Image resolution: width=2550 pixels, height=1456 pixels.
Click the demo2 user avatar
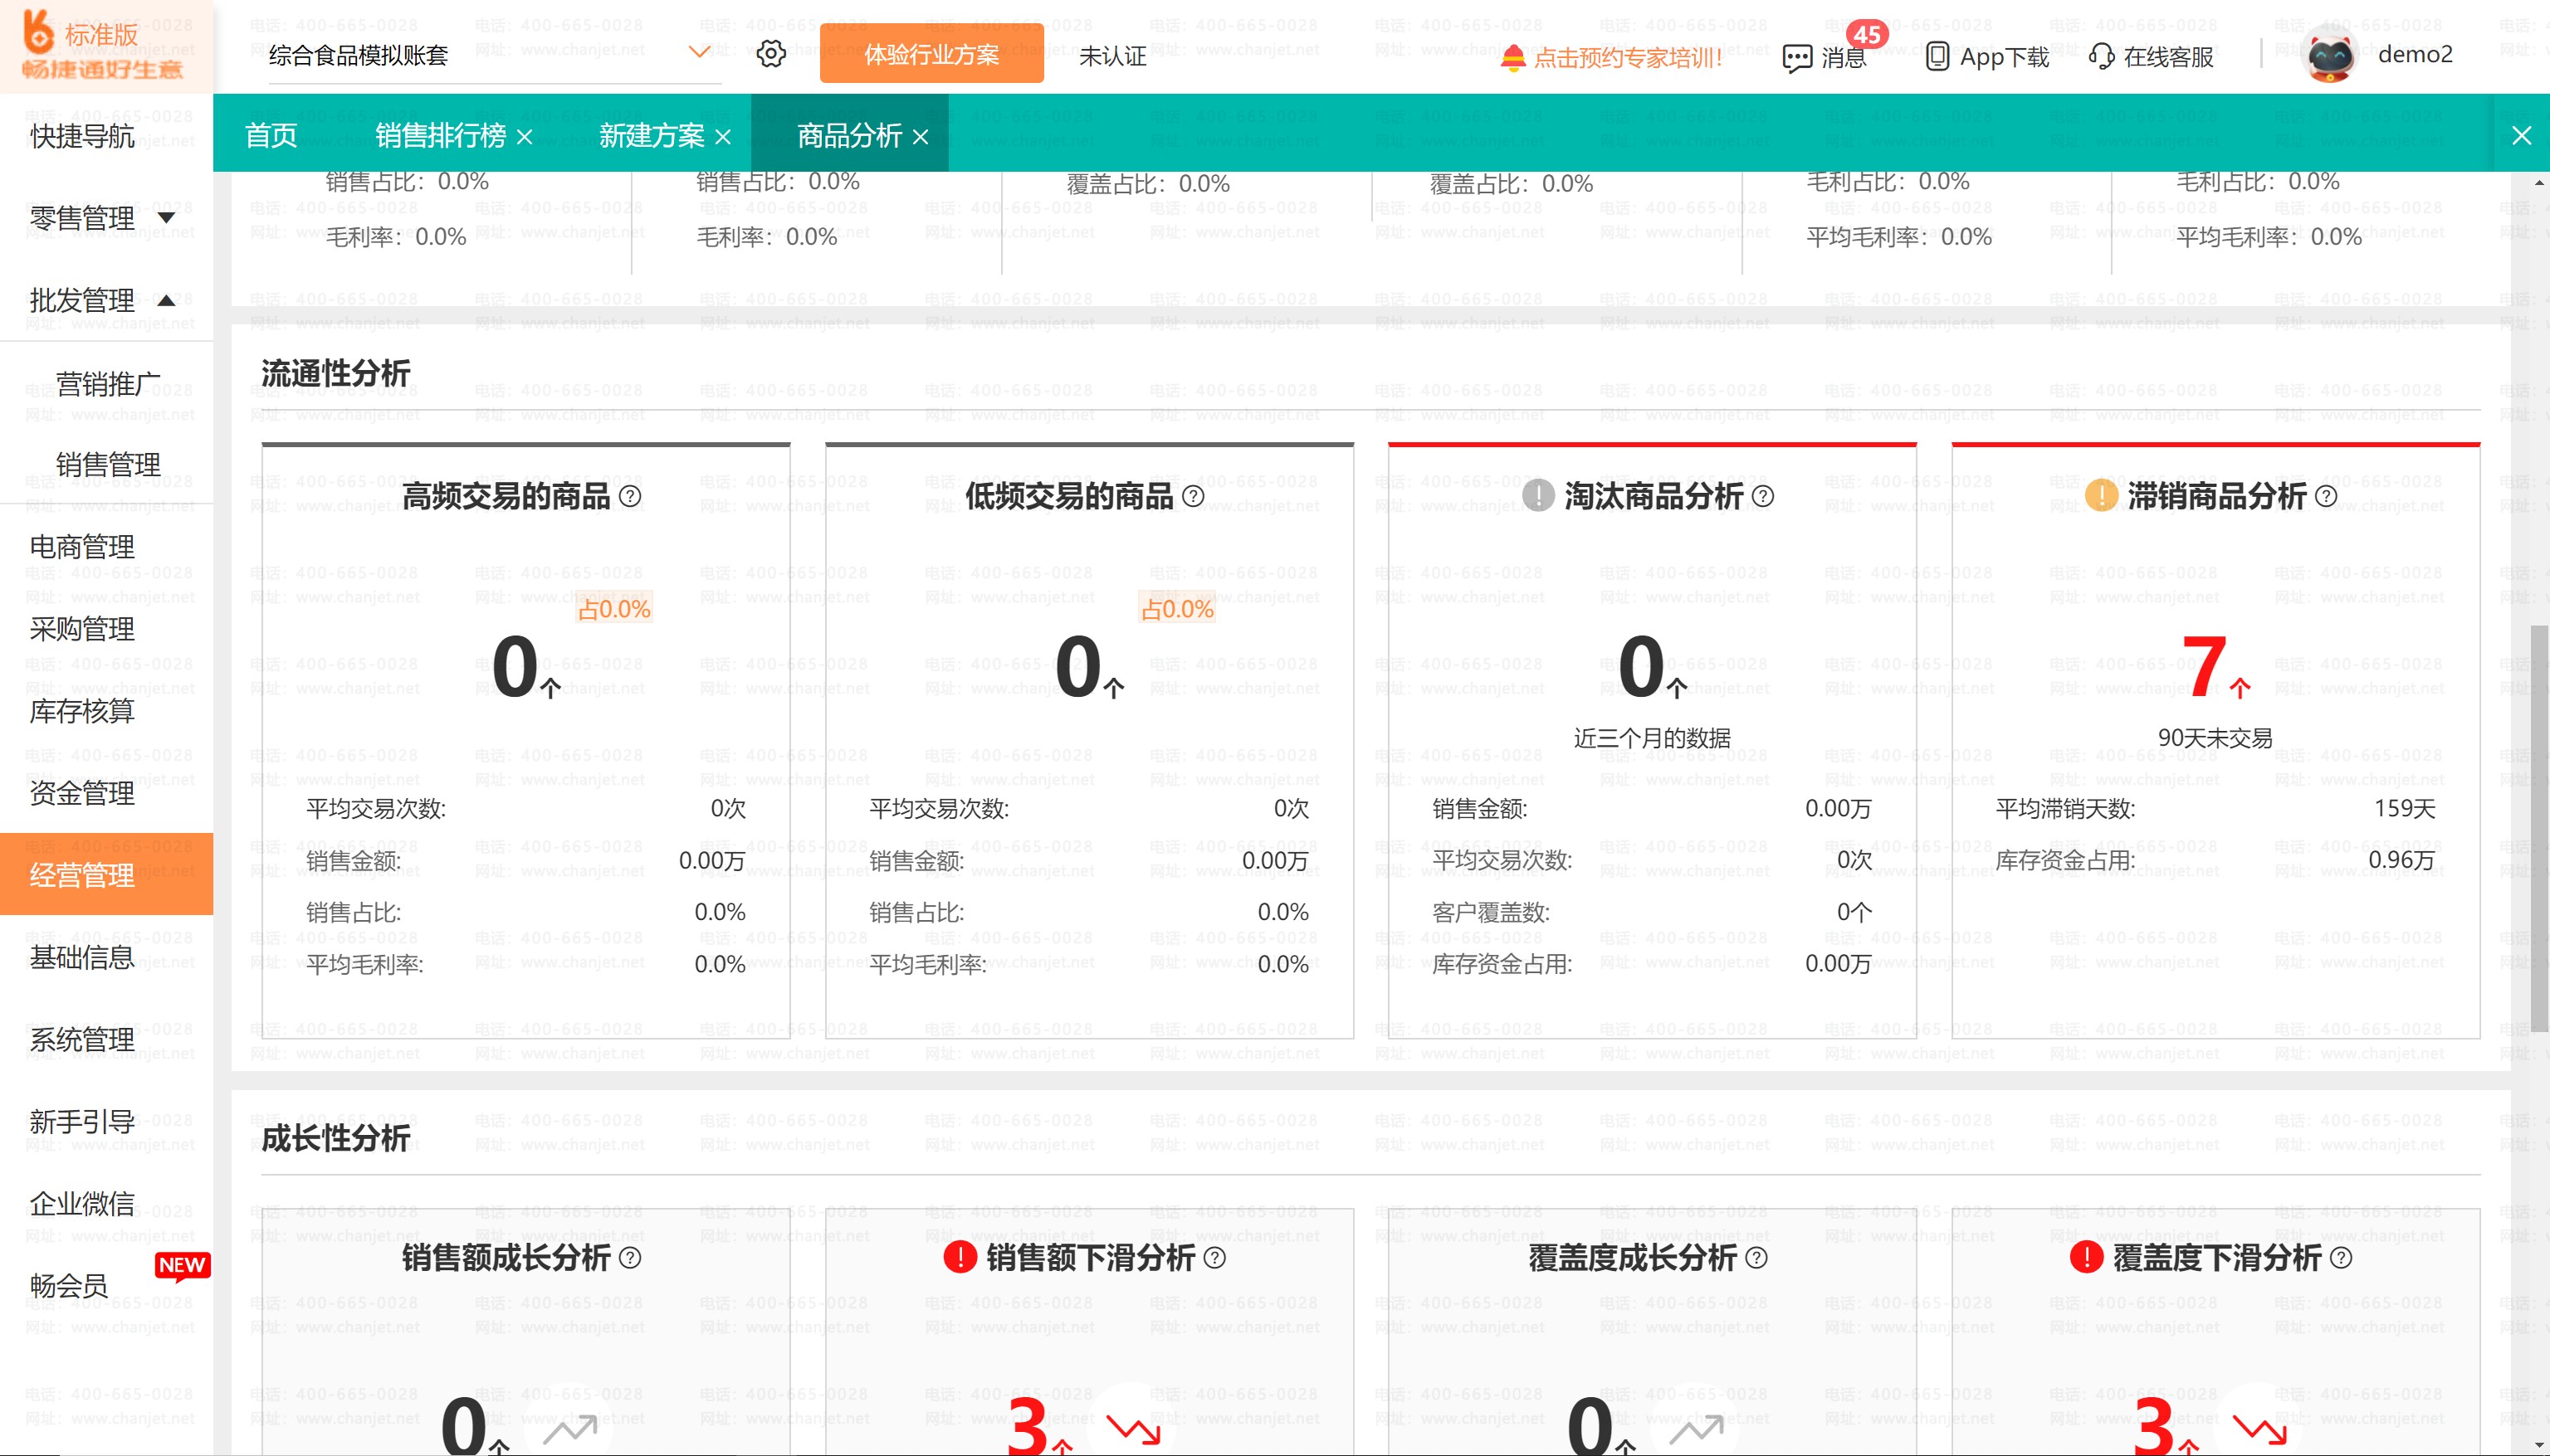pos(2330,54)
